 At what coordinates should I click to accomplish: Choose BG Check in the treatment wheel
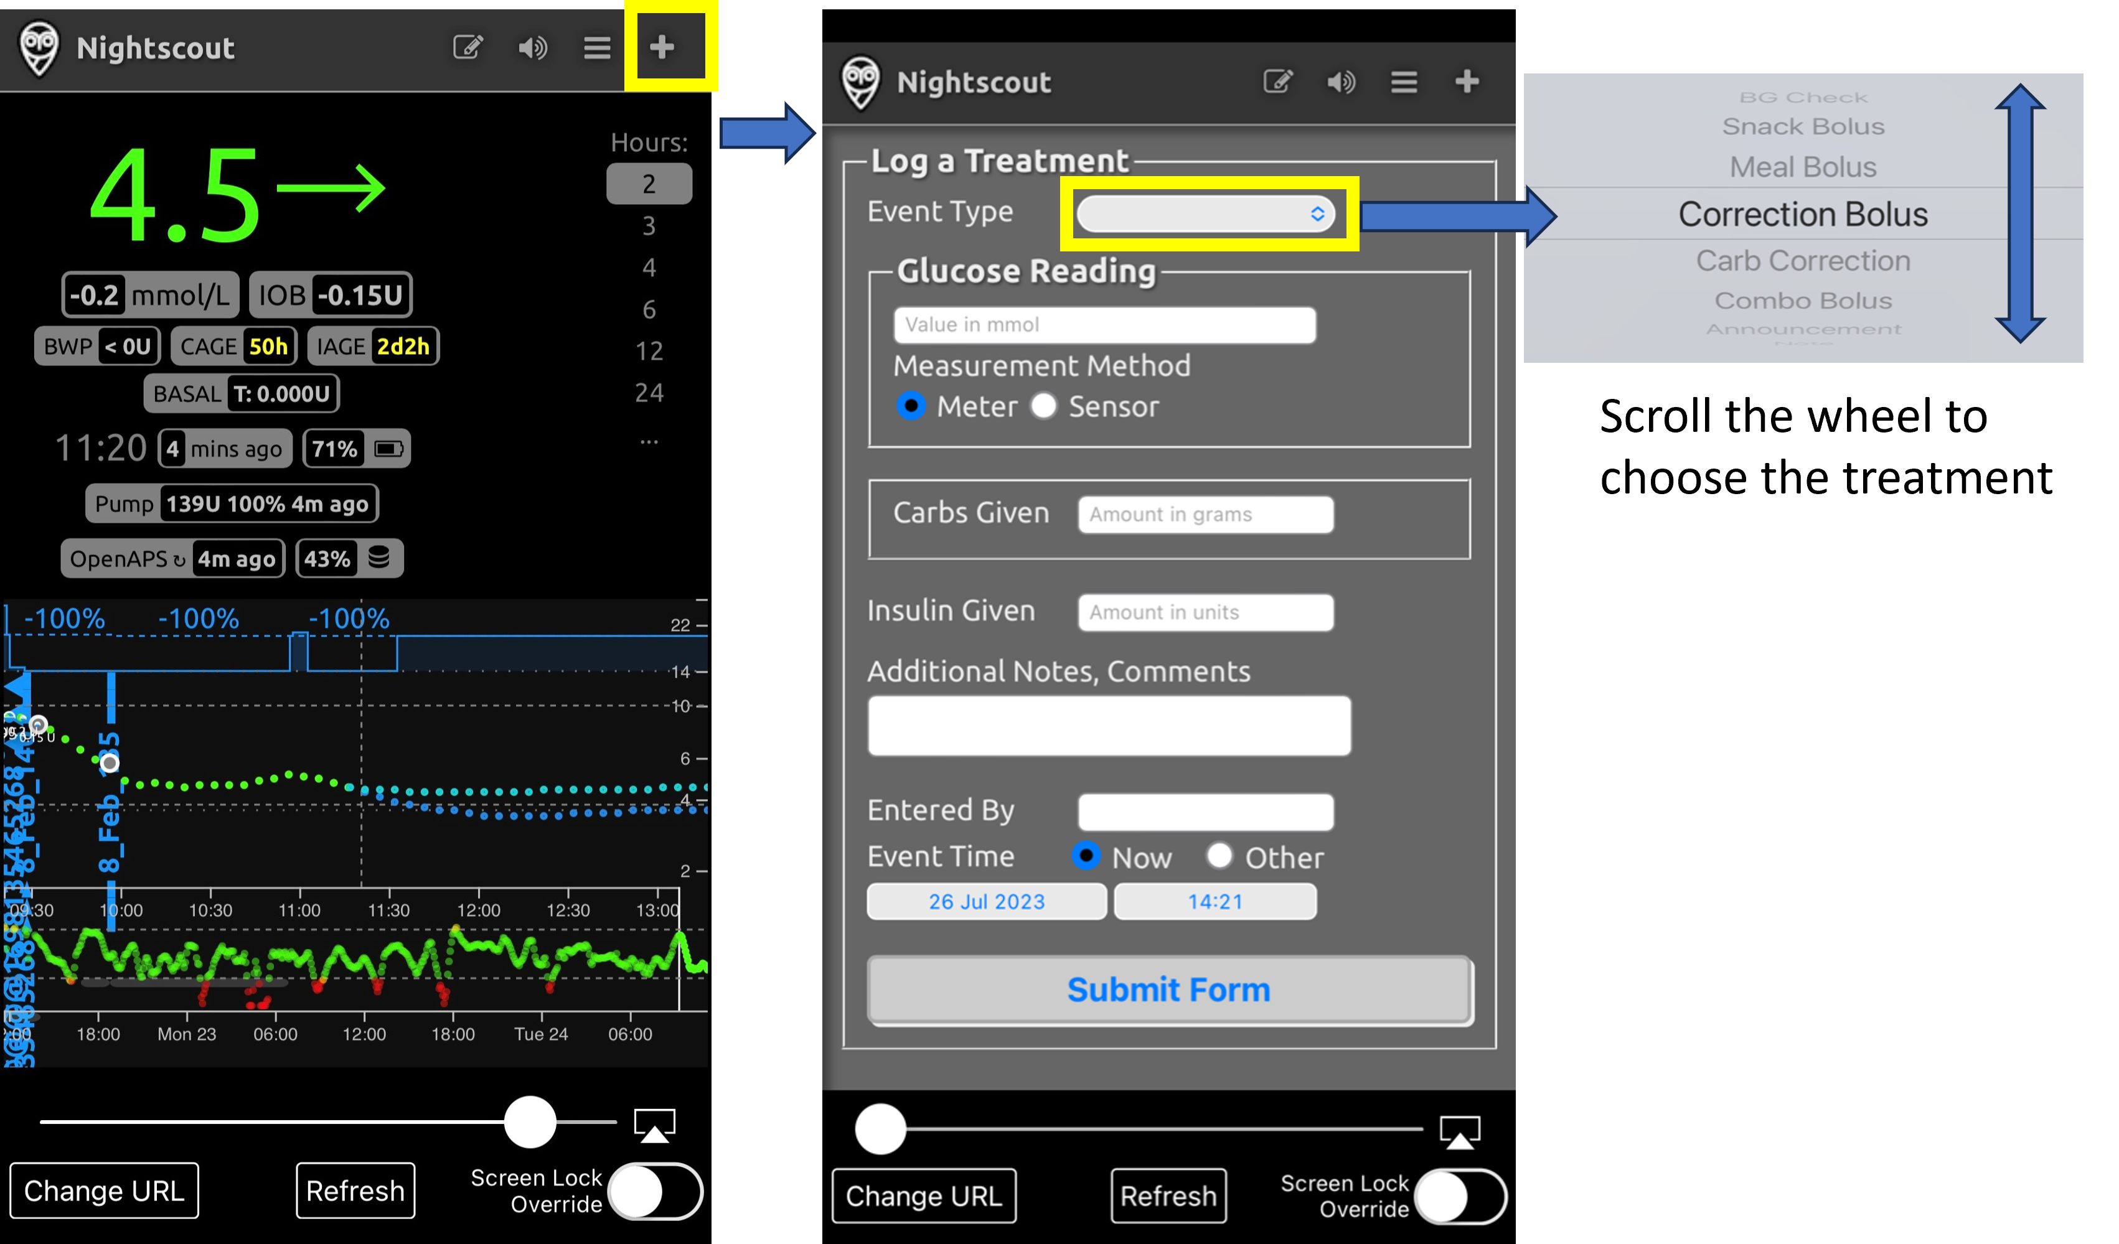pyautogui.click(x=1803, y=98)
